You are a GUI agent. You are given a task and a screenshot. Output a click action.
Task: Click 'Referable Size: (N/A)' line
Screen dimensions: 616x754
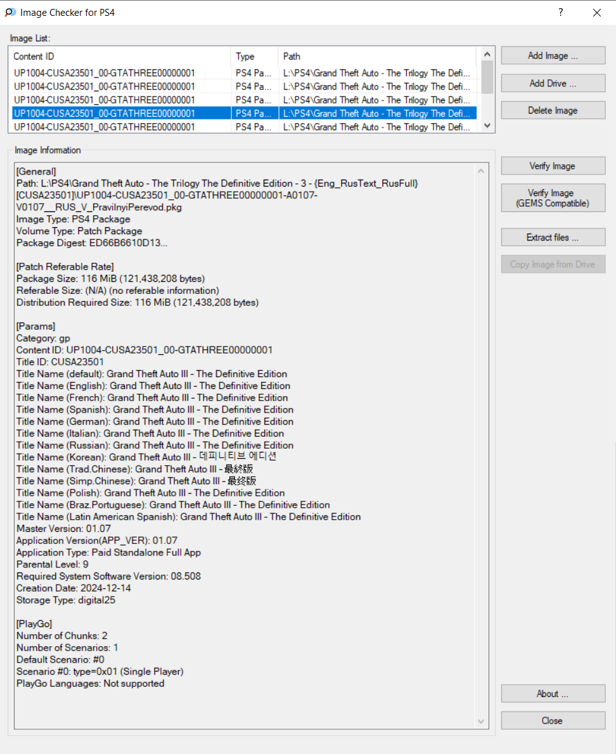pos(118,291)
